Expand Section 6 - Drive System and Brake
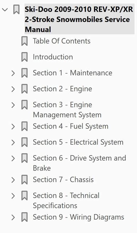Image resolution: width=137 pixels, height=233 pixels. click(x=13, y=158)
